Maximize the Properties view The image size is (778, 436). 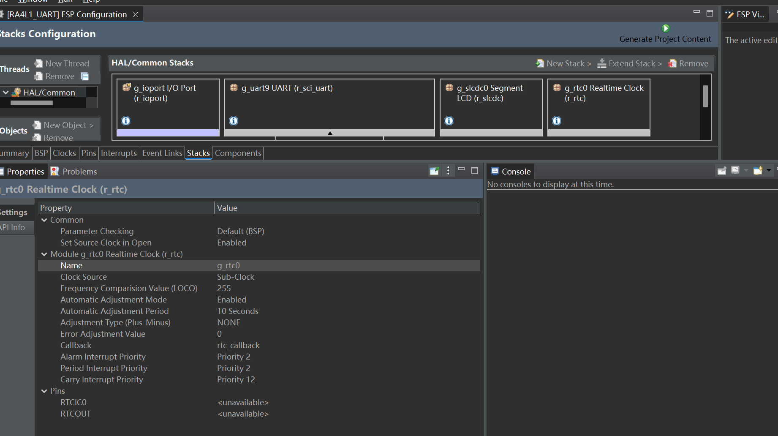474,171
